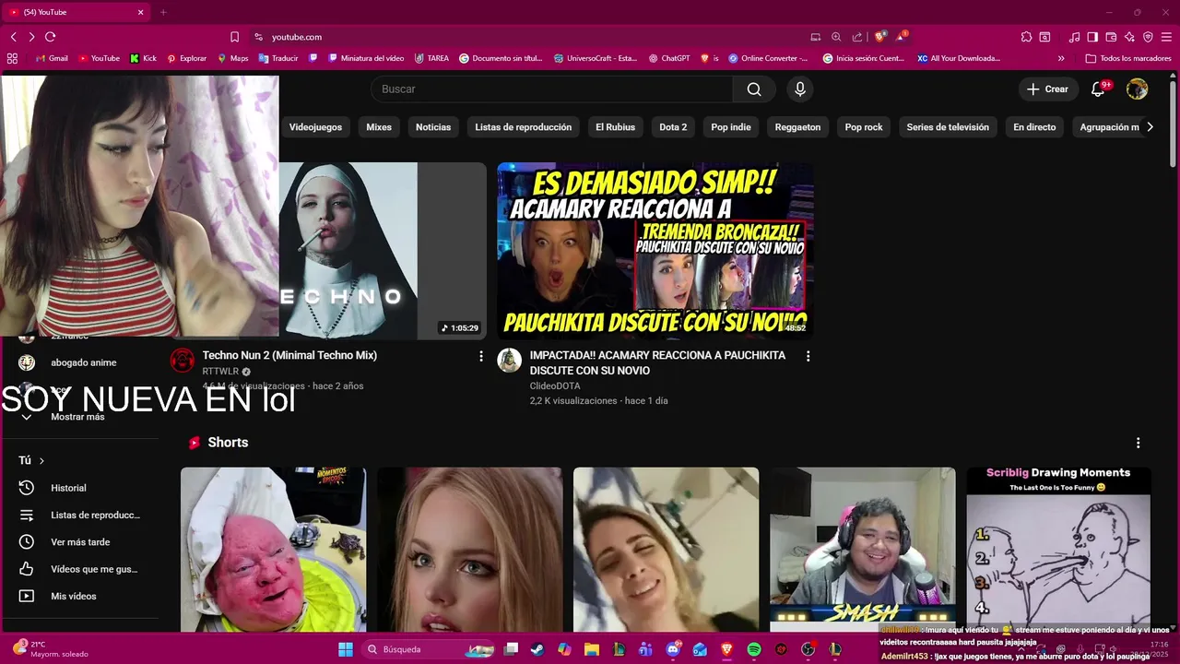Screen dimensions: 1180x664
Task: Search YouTube with the magnifier button
Action: coord(754,89)
